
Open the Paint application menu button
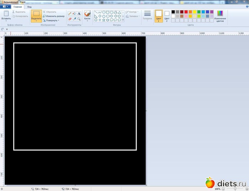tap(5, 7)
